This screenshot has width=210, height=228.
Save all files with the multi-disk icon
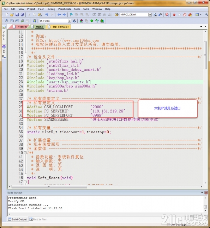pos(22,15)
